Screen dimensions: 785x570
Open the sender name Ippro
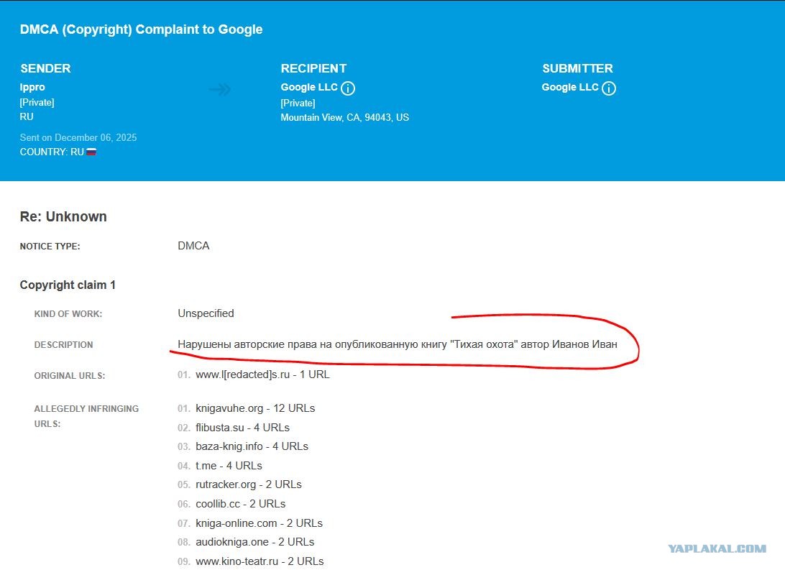pos(32,87)
